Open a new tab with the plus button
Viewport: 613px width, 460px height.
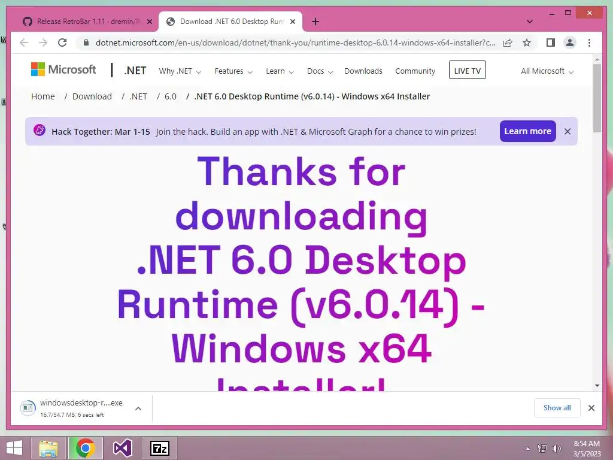(x=315, y=22)
